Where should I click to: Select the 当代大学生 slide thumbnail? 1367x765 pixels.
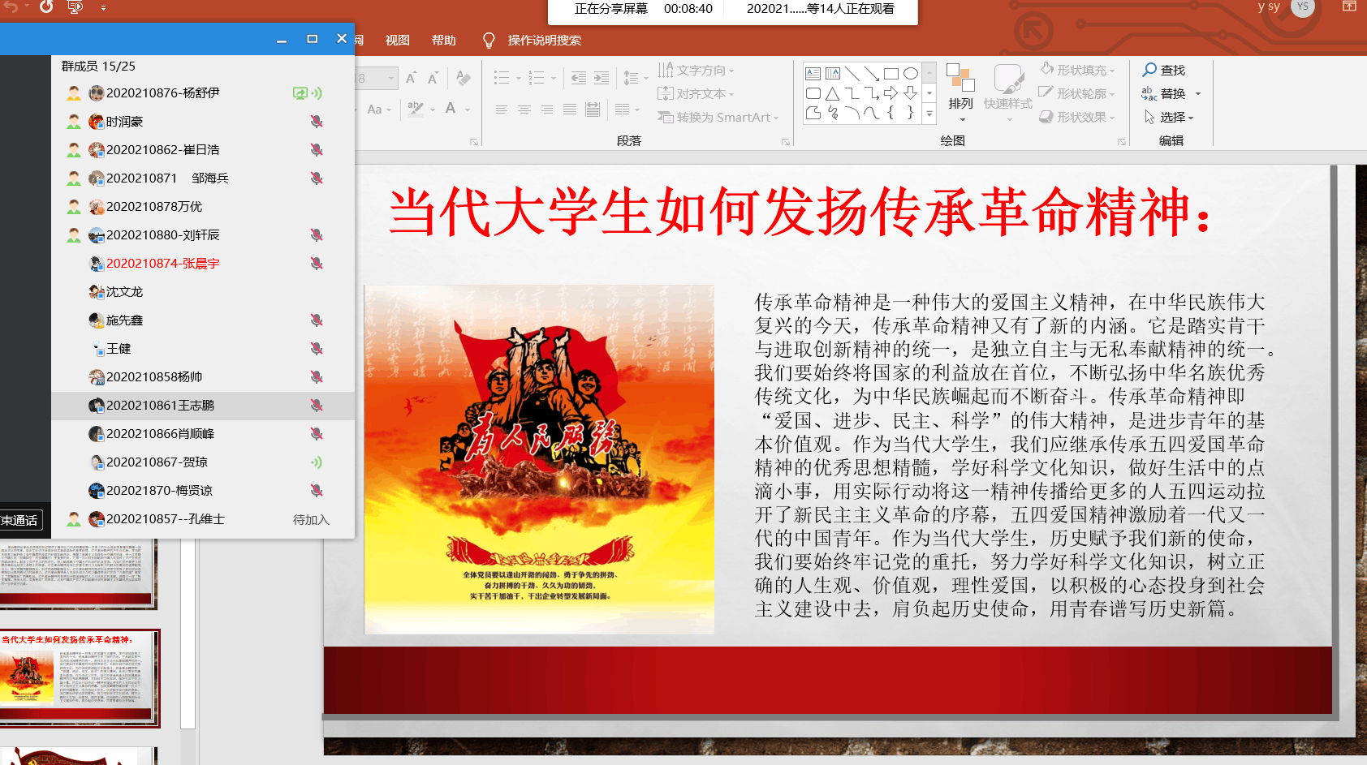(78, 678)
